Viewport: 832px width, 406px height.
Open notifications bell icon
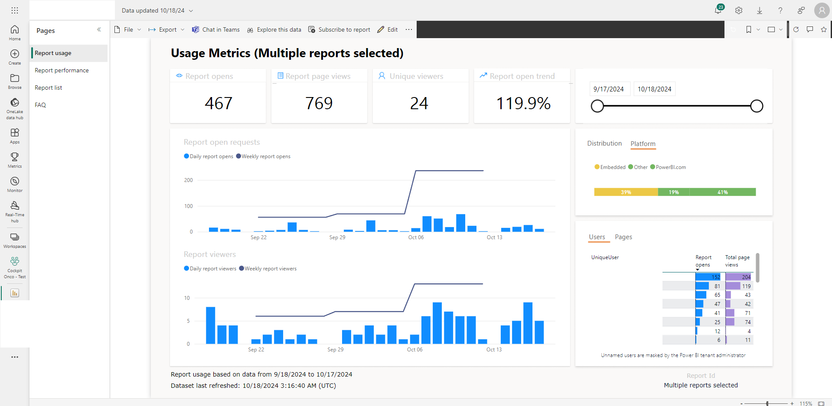coord(718,10)
